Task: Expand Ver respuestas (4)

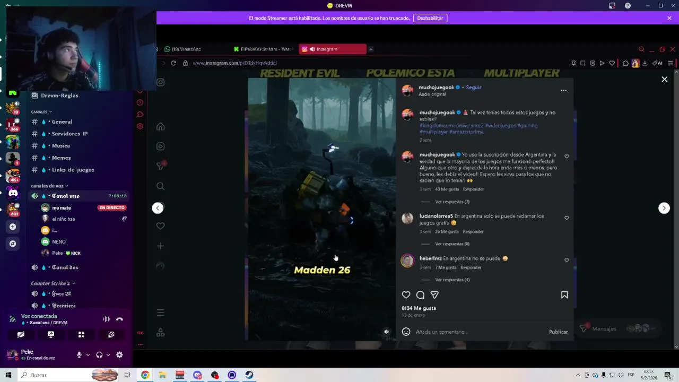Action: [x=452, y=280]
